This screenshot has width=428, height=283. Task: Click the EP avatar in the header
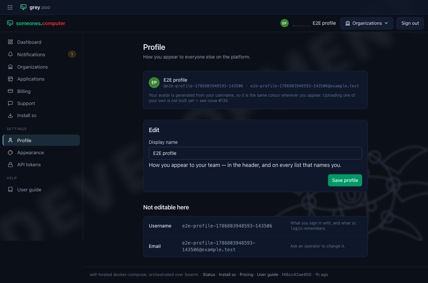pos(285,23)
